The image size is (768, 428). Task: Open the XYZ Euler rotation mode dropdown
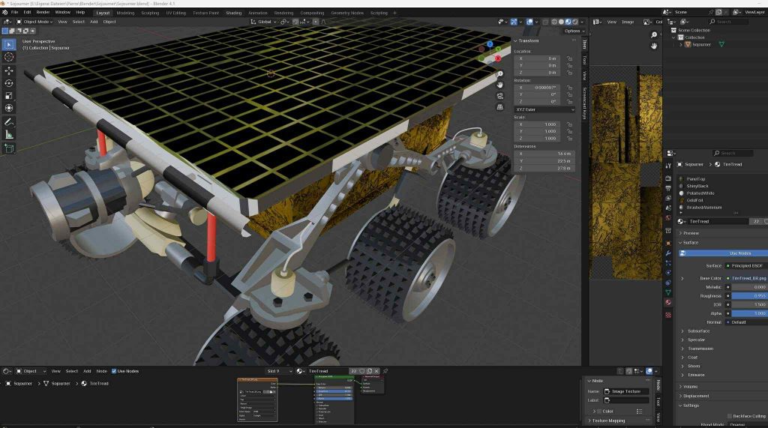[544, 109]
